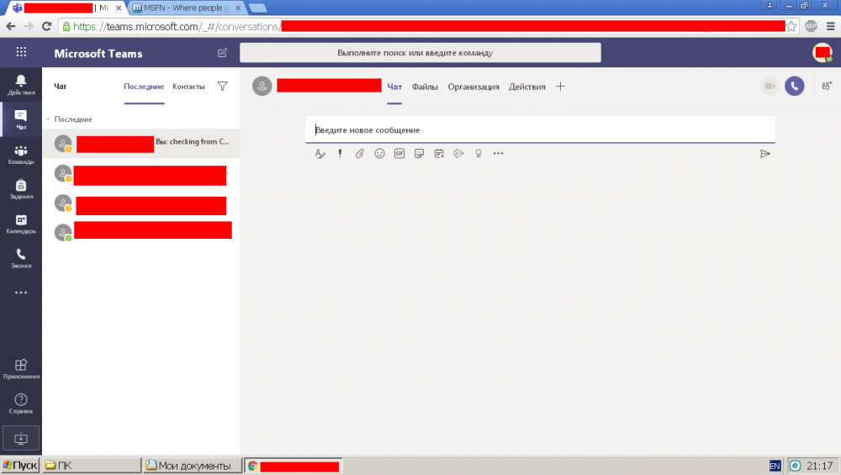Screen dimensions: 841x475
Task: Open Teams (Команды) in sidebar
Action: tap(21, 155)
